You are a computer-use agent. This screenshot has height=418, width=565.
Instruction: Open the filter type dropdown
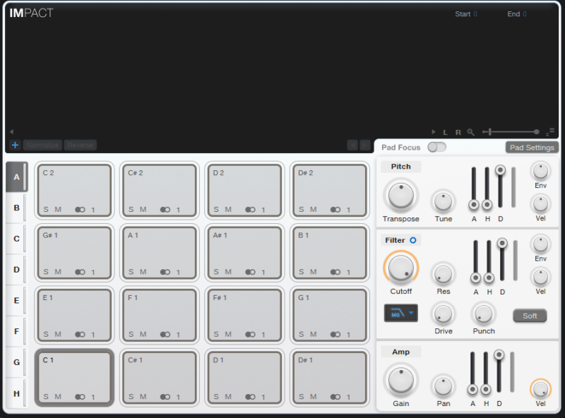pyautogui.click(x=400, y=313)
